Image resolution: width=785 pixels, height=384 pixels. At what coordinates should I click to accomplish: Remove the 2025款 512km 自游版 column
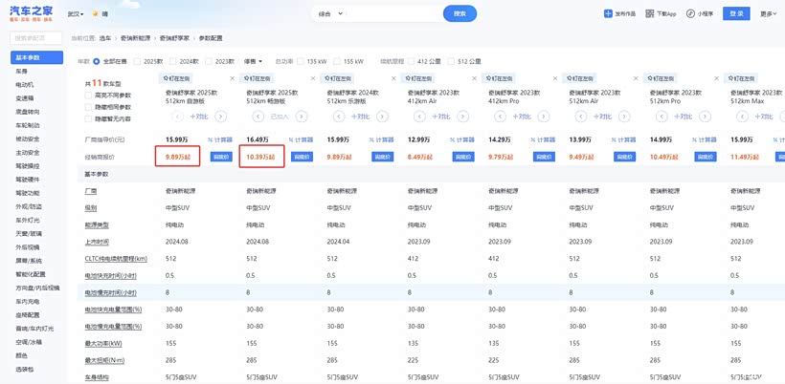(x=232, y=78)
